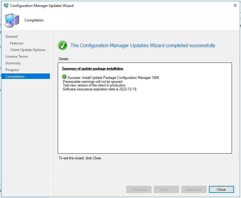Image resolution: width=241 pixels, height=198 pixels.
Task: Select the General step in sidebar
Action: 11,37
